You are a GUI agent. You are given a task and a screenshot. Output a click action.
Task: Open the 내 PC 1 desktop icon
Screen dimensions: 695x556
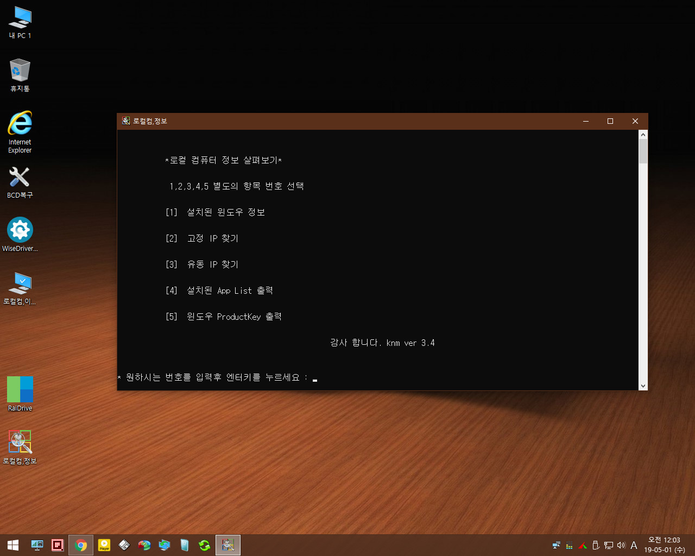(20, 22)
